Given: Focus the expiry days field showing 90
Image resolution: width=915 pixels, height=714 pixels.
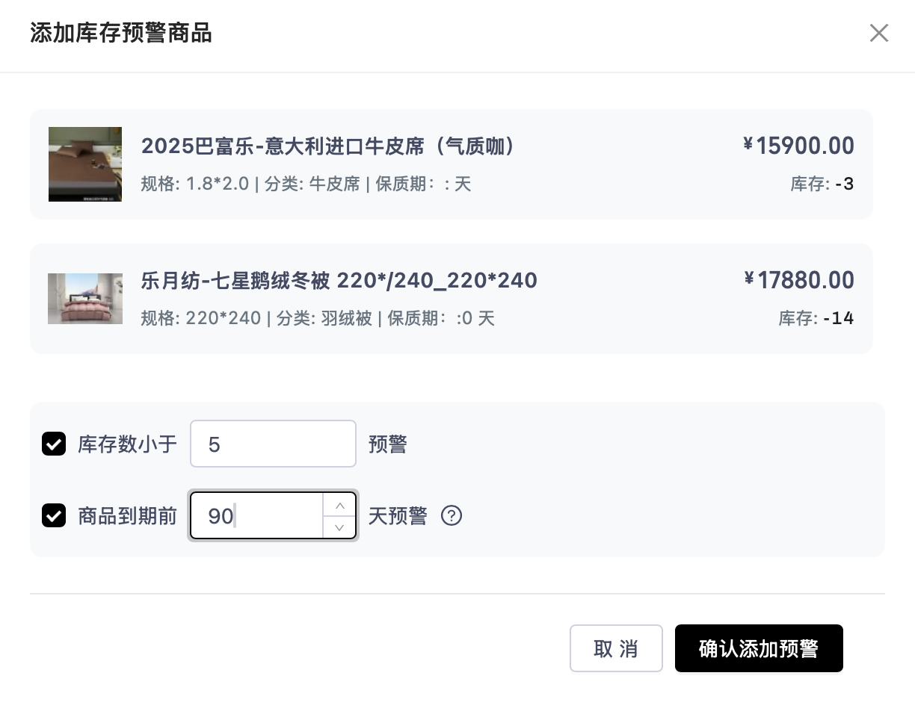Looking at the screenshot, I should point(257,516).
